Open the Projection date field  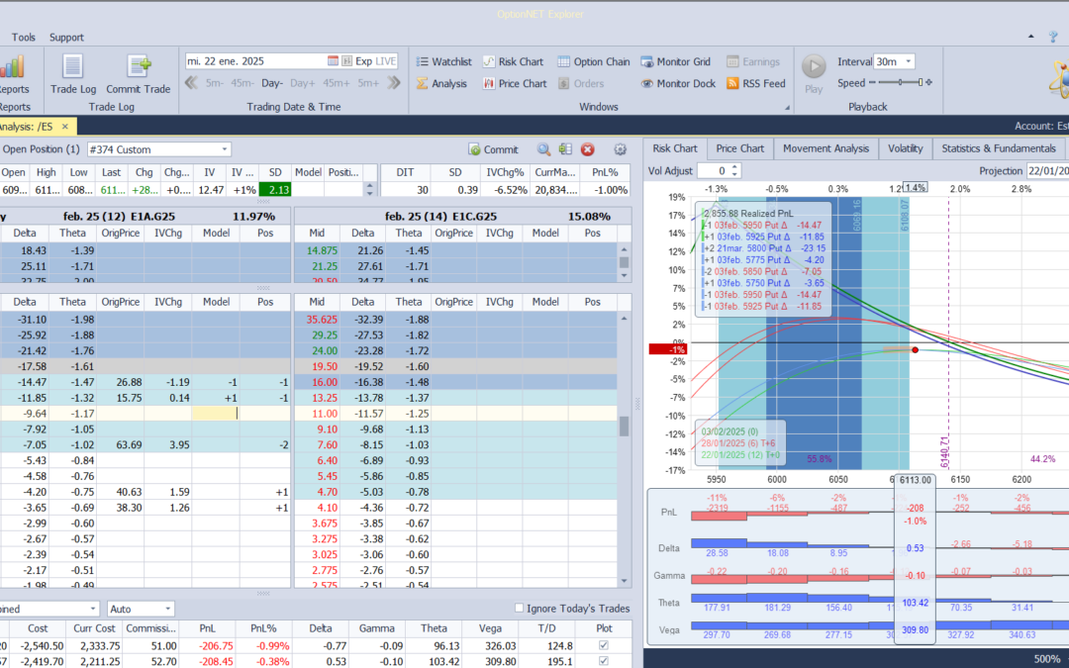pyautogui.click(x=1047, y=171)
